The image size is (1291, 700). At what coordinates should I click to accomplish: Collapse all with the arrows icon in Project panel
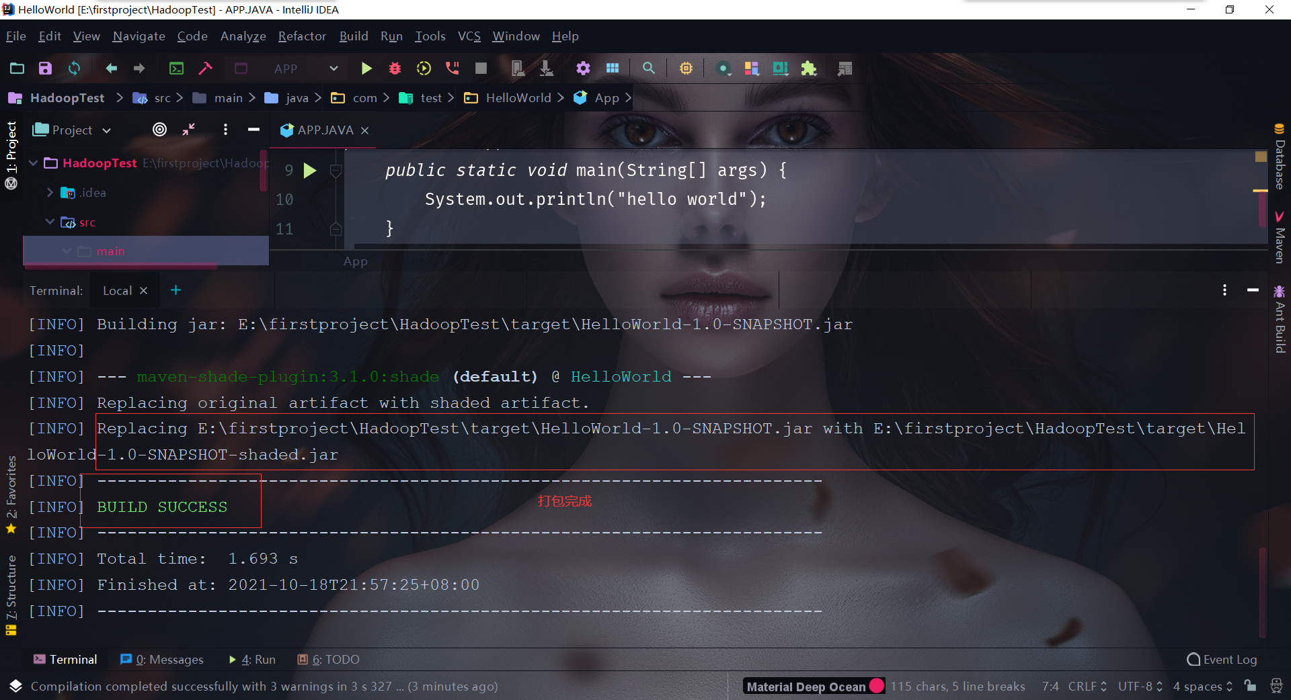(x=189, y=130)
